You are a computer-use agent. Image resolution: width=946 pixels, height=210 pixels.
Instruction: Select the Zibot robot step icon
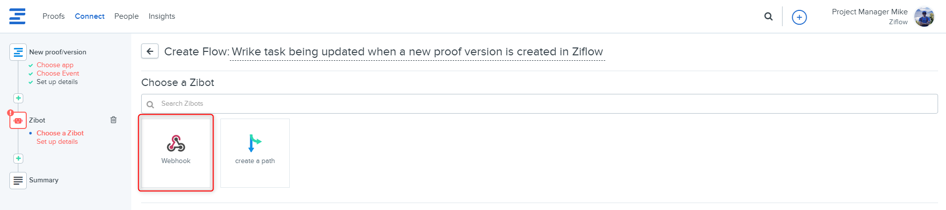(x=18, y=120)
